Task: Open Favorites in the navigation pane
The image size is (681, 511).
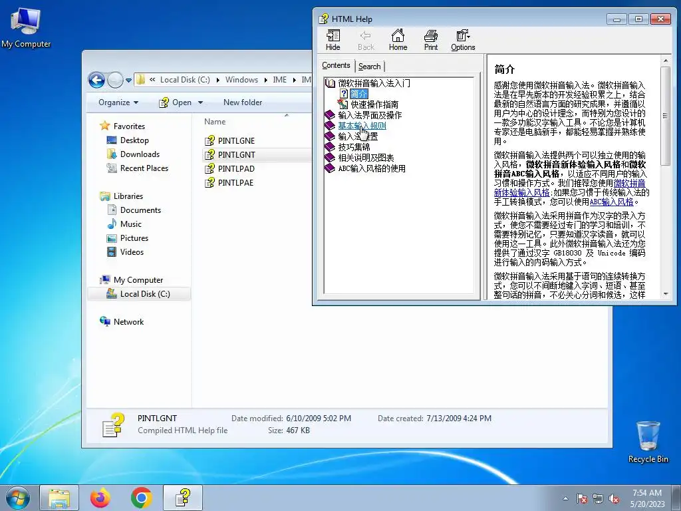Action: [129, 126]
